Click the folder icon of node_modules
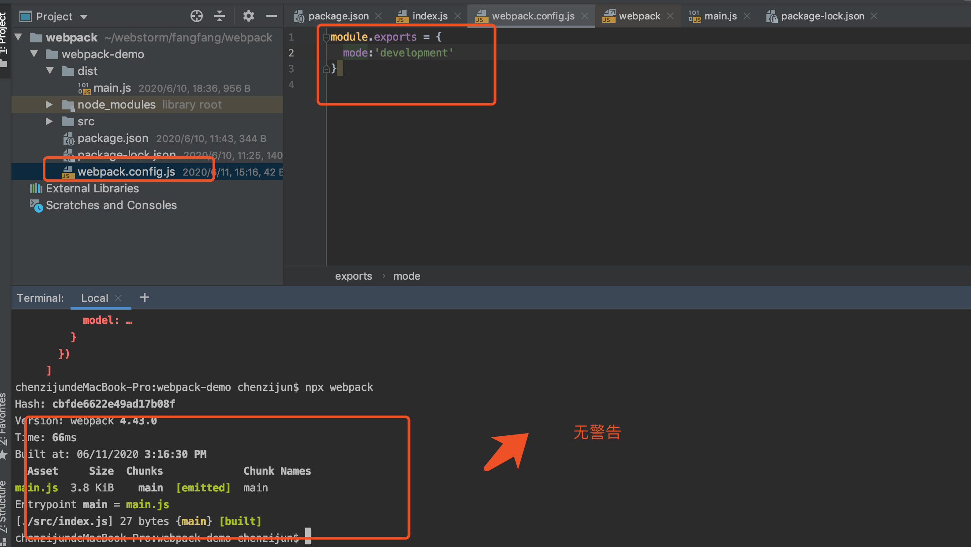Image resolution: width=971 pixels, height=547 pixels. tap(68, 105)
